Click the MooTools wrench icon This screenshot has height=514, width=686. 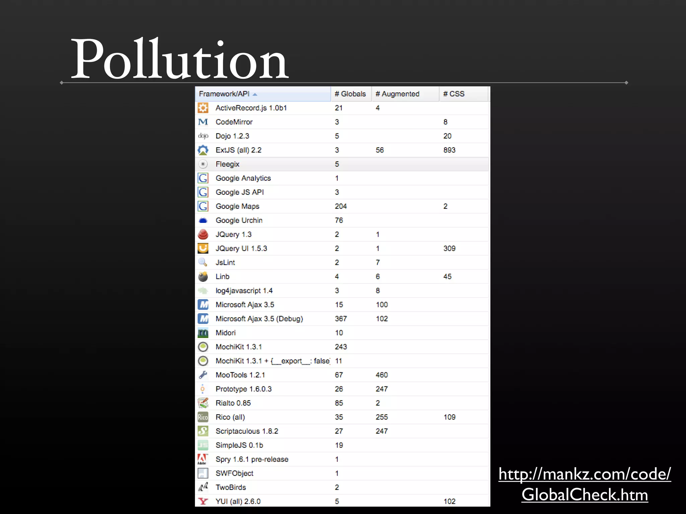coord(203,375)
